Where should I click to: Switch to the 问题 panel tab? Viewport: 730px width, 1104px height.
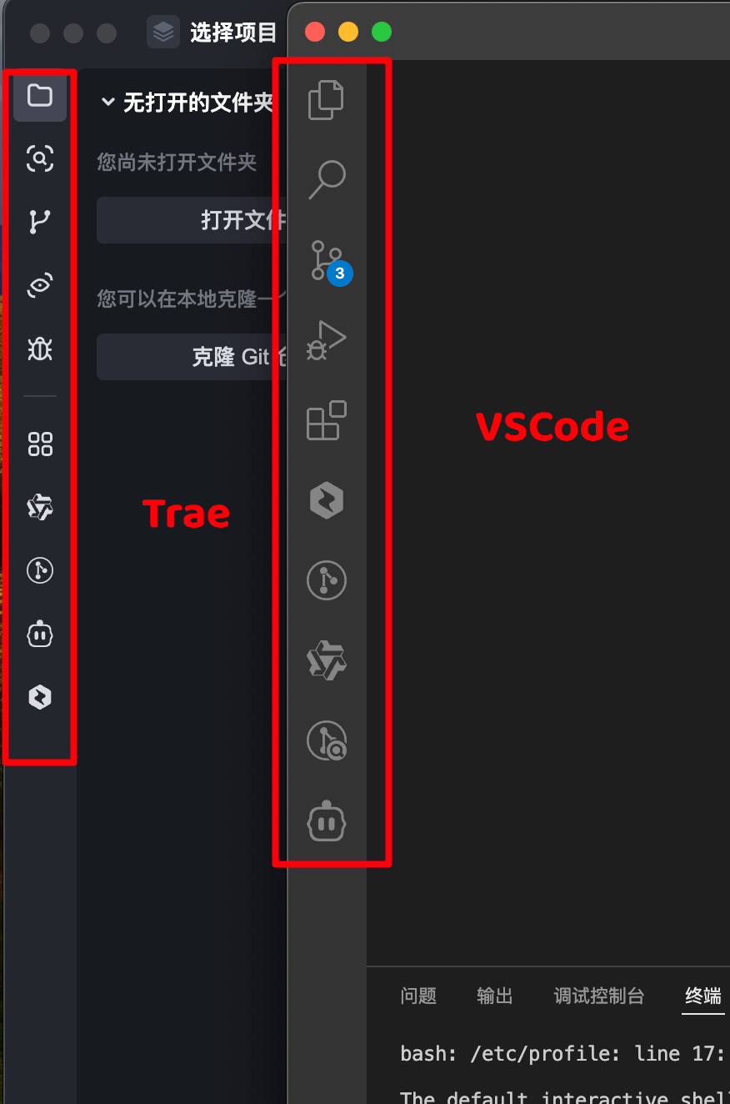pyautogui.click(x=418, y=996)
